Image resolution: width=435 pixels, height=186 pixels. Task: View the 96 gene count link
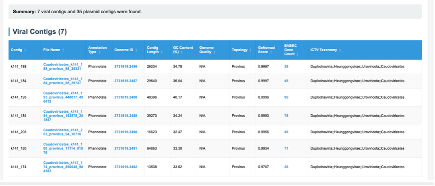click(286, 97)
